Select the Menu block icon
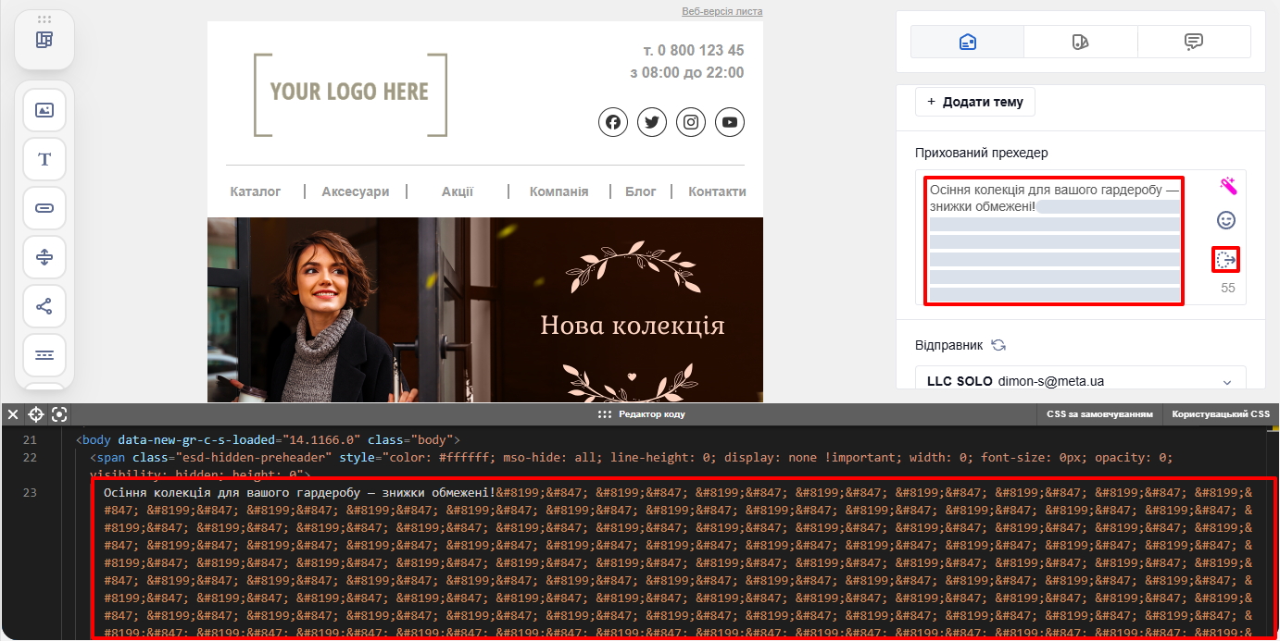 coord(44,355)
